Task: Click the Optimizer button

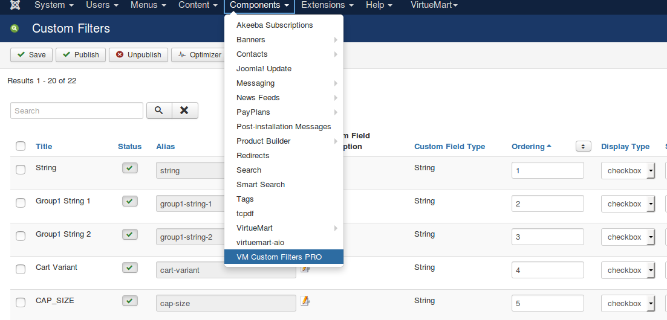Action: [198, 55]
